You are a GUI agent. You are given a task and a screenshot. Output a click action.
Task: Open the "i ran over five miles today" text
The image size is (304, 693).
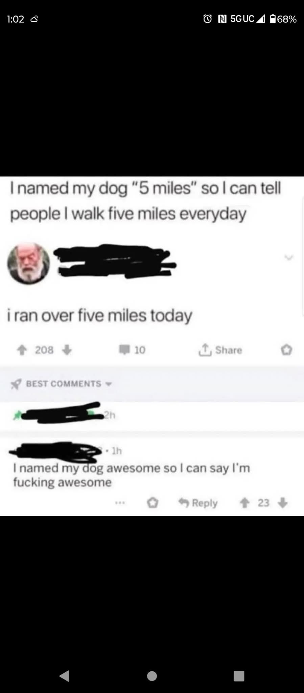[100, 315]
